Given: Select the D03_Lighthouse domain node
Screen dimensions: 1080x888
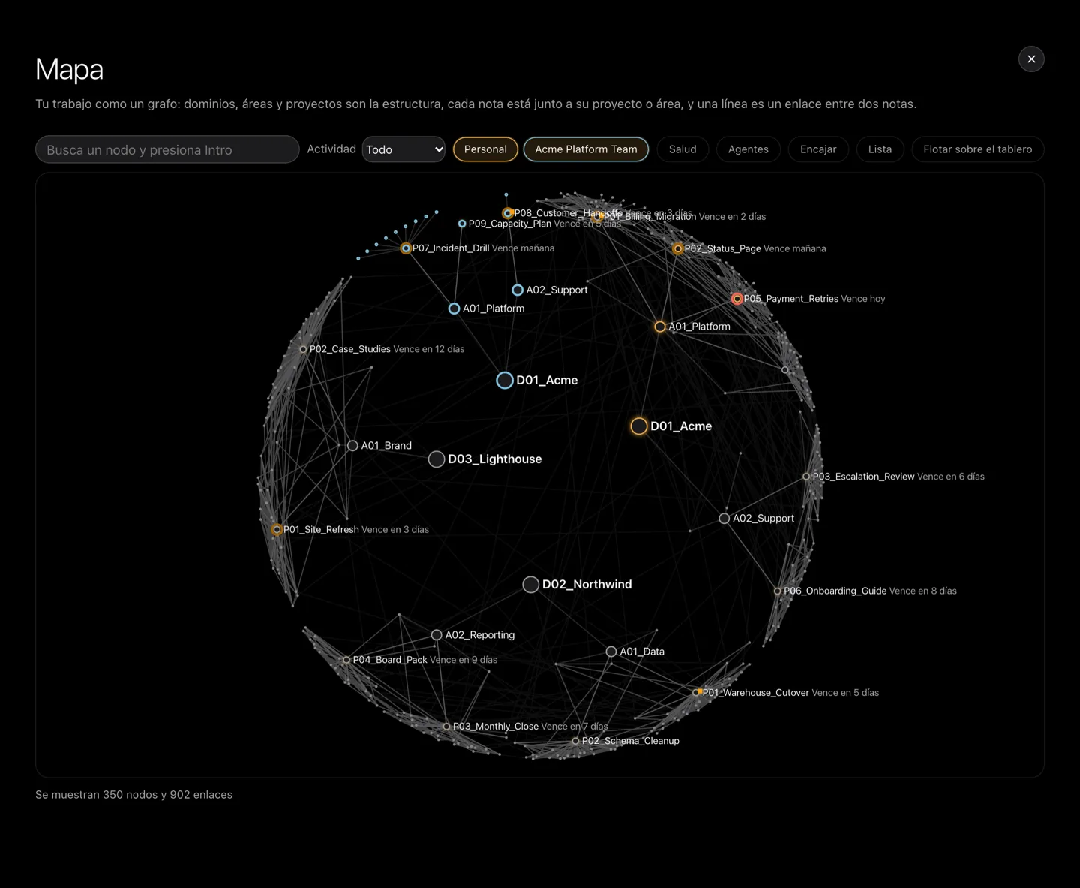Looking at the screenshot, I should click(436, 459).
